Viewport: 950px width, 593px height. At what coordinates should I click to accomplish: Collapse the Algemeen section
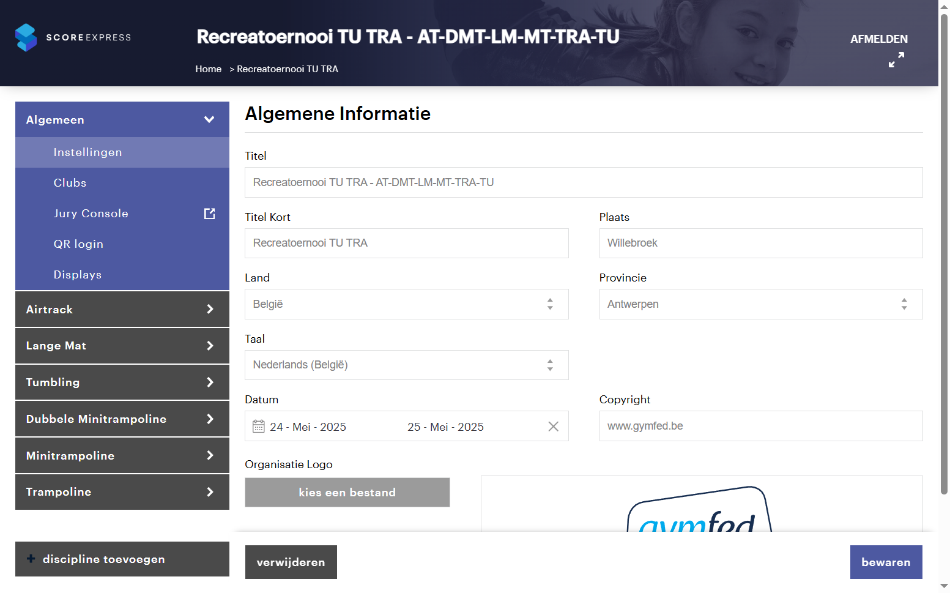[209, 119]
